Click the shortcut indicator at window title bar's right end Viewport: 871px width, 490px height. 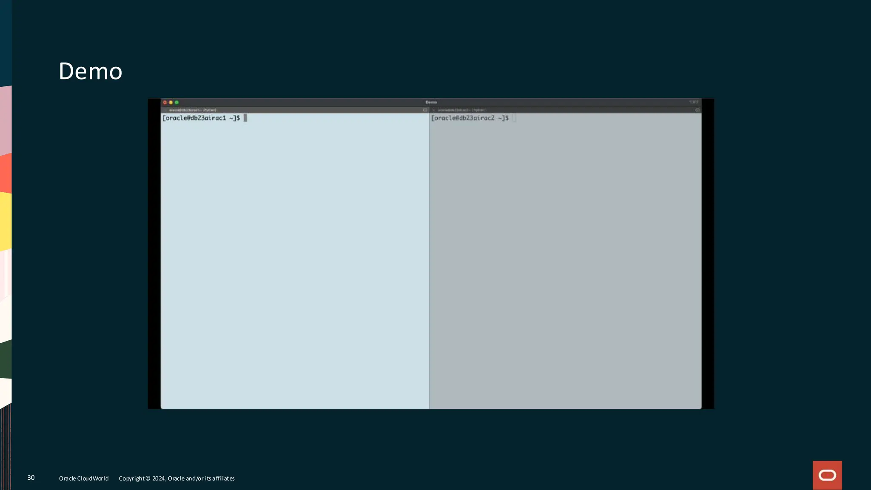click(x=694, y=103)
